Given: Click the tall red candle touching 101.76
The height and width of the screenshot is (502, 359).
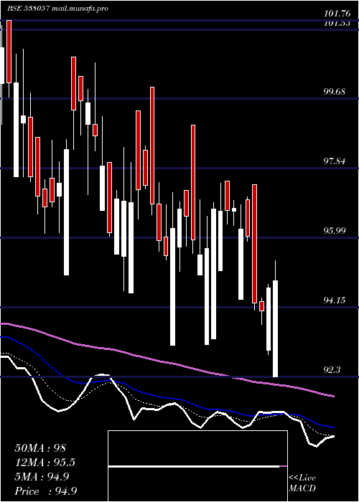Looking at the screenshot, I should coord(9,52).
